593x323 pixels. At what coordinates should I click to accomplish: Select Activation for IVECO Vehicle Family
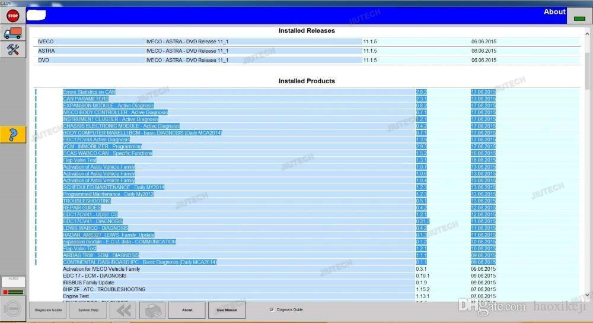(x=307, y=269)
